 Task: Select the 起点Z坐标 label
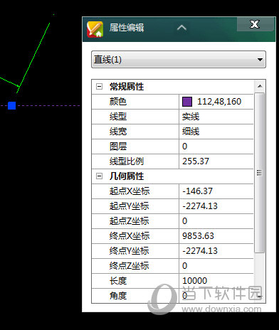[x=129, y=221]
